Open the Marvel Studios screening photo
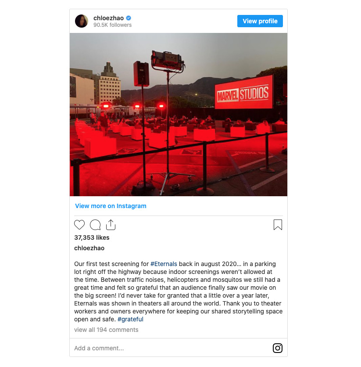Screen dimensions: 361x367 (179, 115)
